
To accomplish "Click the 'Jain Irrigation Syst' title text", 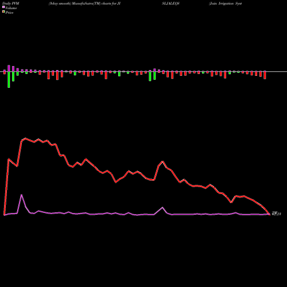I will (226, 3).
